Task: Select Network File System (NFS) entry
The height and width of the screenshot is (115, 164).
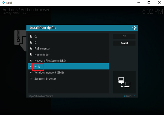Action: [68, 61]
